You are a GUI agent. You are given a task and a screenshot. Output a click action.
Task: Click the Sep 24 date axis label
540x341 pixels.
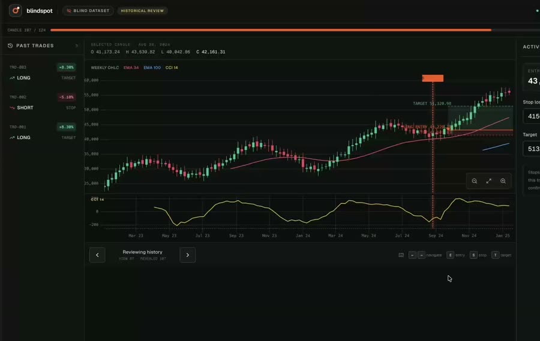pos(436,236)
